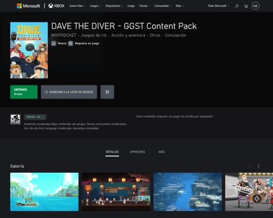The height and width of the screenshot is (218, 273).
Task: Click the Nuevo badge icon
Action: [53, 44]
